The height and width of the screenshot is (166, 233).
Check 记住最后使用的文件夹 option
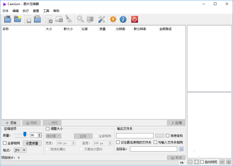(x=118, y=142)
